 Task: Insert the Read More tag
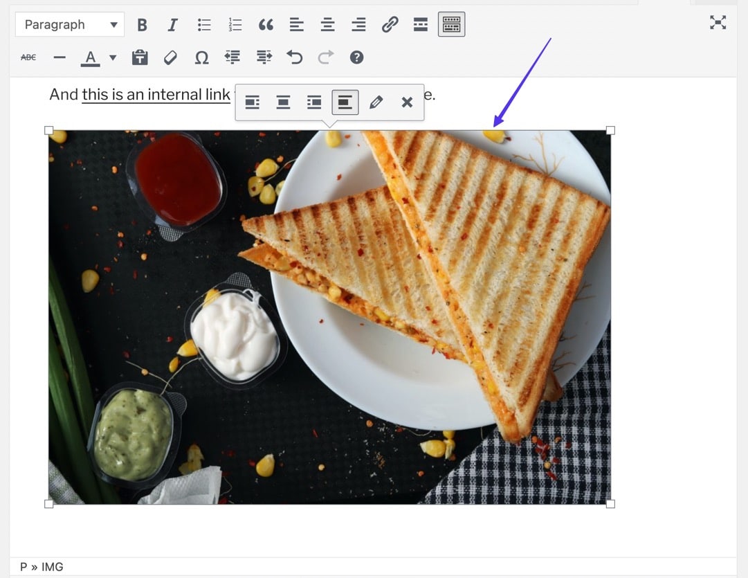[x=421, y=24]
